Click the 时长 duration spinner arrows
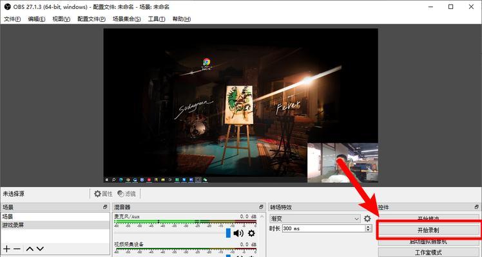 pyautogui.click(x=368, y=229)
